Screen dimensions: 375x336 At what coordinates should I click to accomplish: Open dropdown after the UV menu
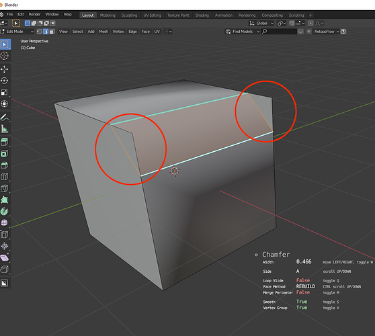click(167, 32)
